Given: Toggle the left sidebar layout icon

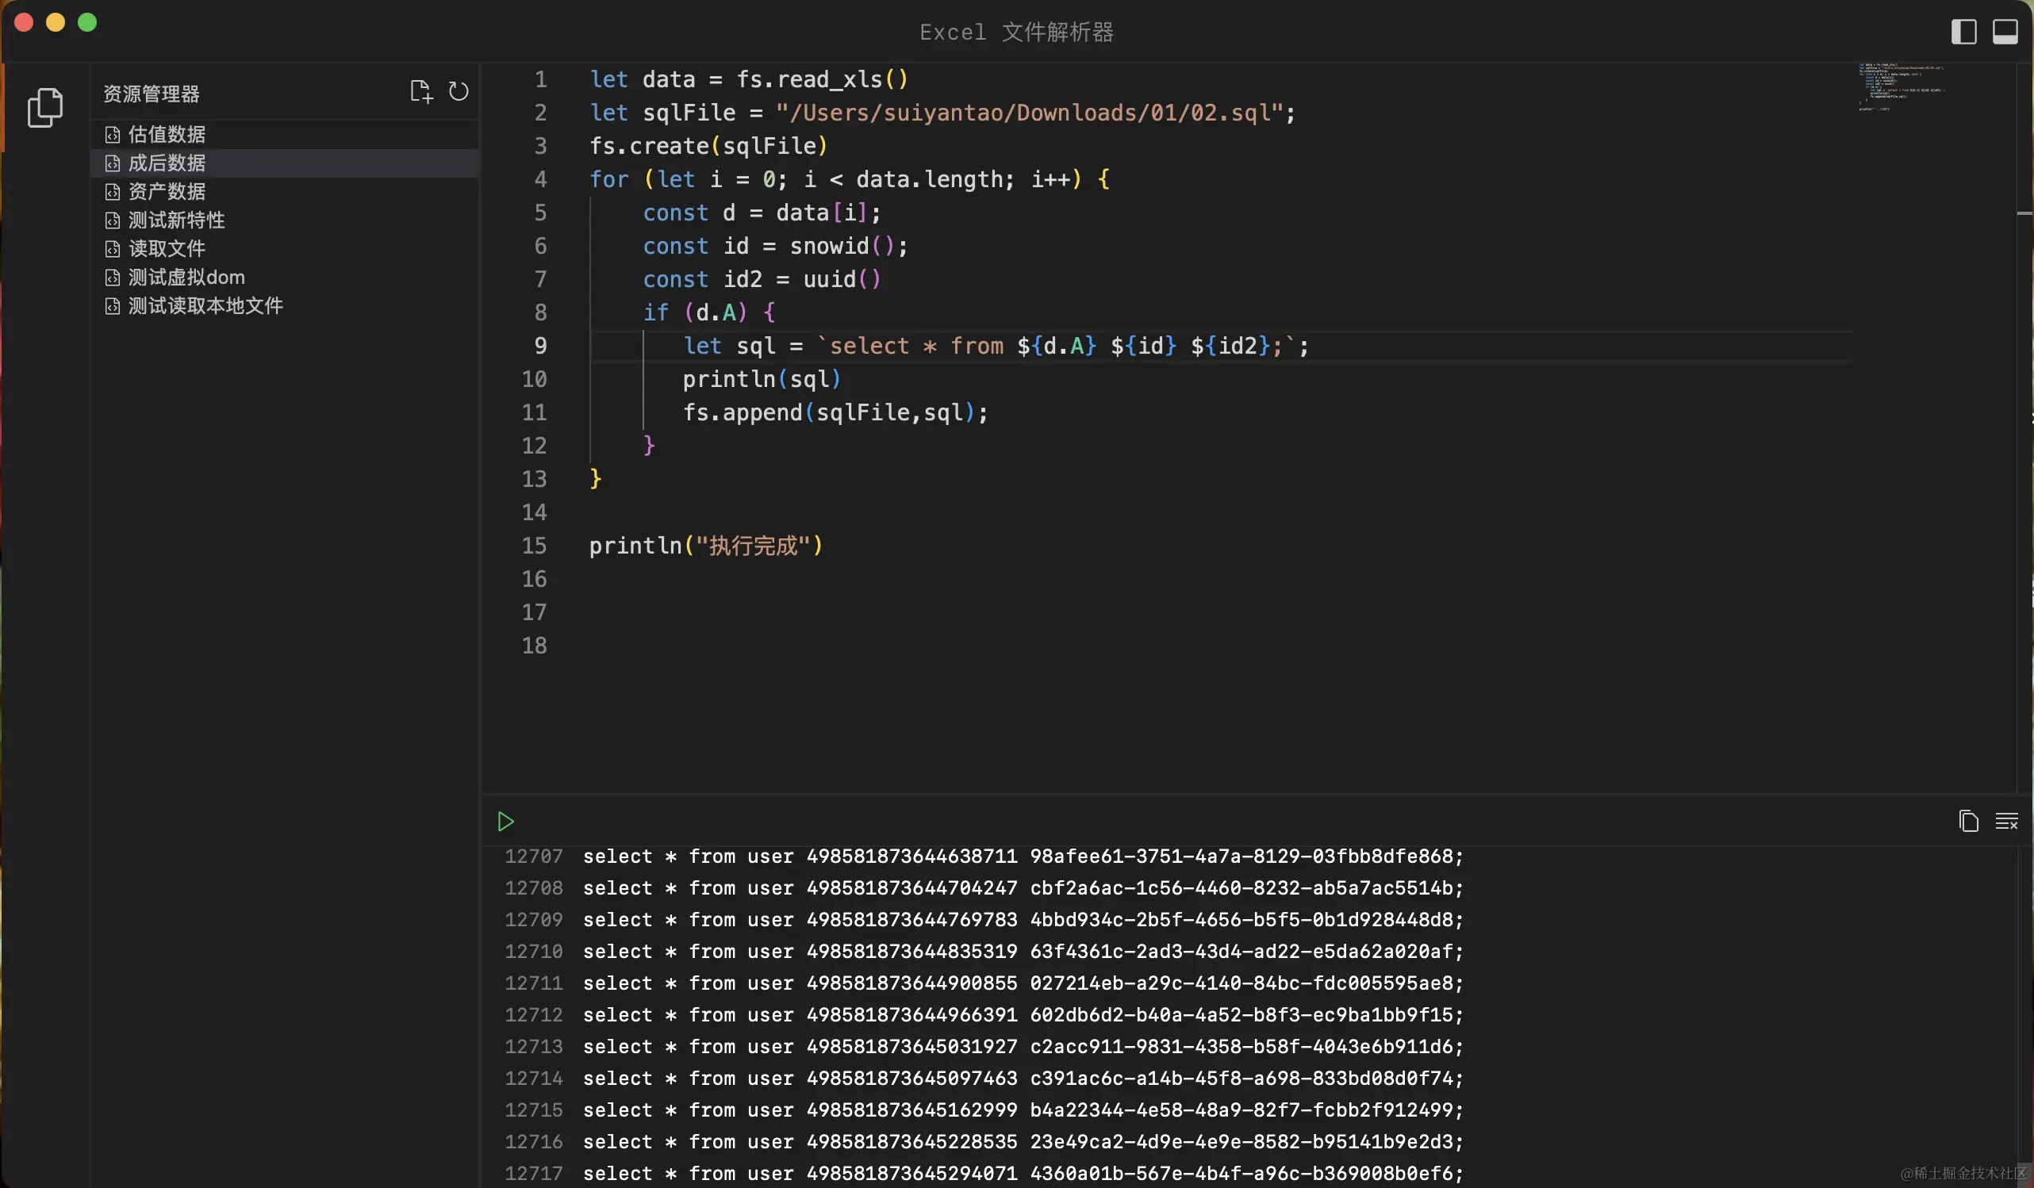Looking at the screenshot, I should tap(1963, 32).
